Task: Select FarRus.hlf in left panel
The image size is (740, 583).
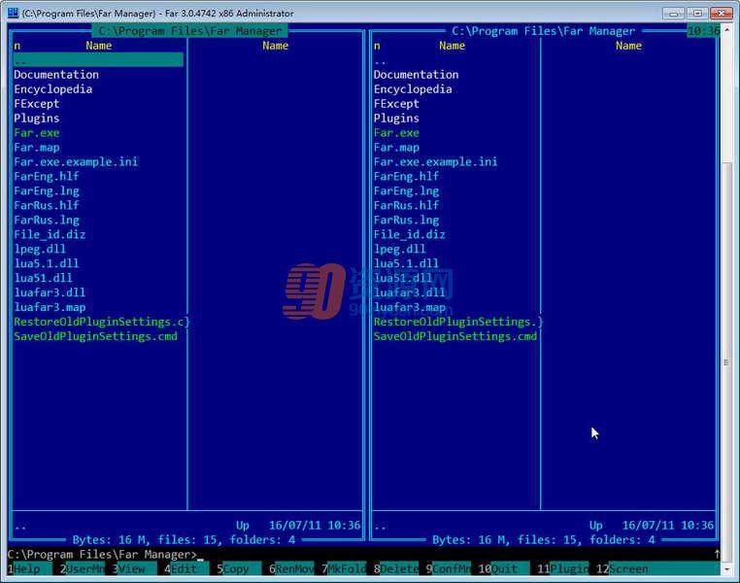Action: (47, 206)
